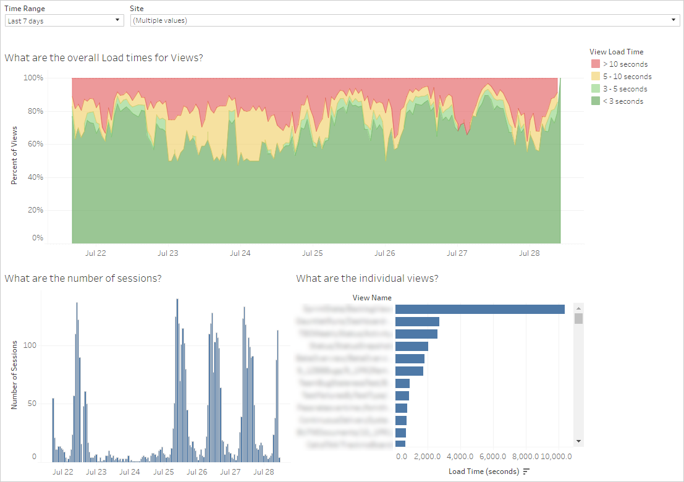Click the tallest session bar near Jul 25
The image size is (684, 482).
pos(177,381)
